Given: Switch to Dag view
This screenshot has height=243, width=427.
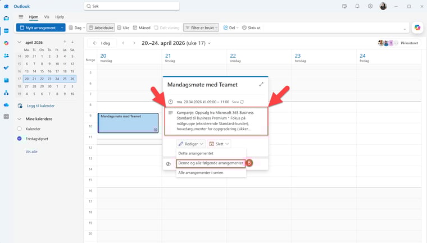Looking at the screenshot, I should click(75, 27).
